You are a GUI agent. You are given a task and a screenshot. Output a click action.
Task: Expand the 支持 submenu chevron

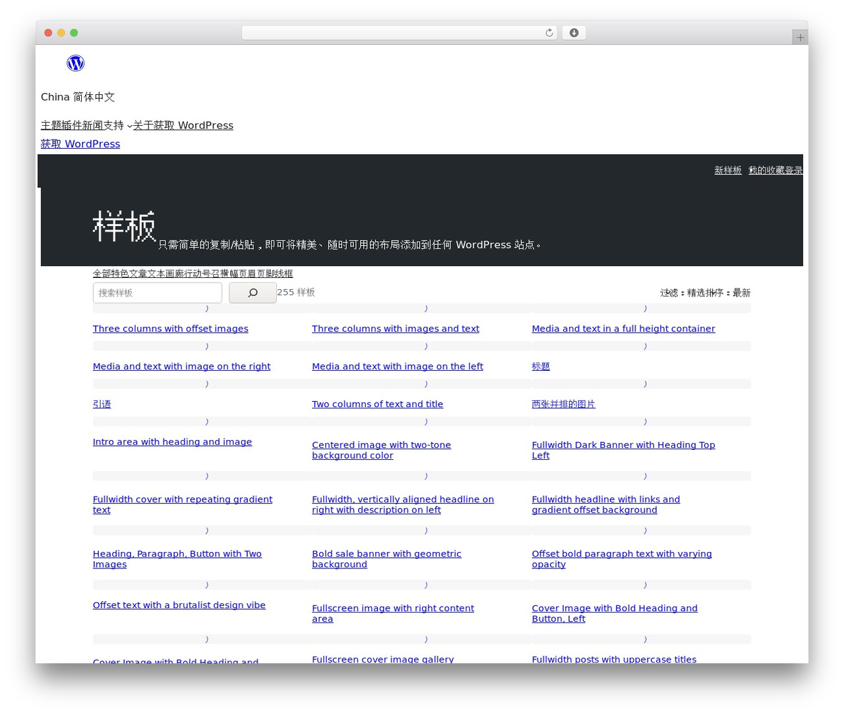click(x=129, y=126)
